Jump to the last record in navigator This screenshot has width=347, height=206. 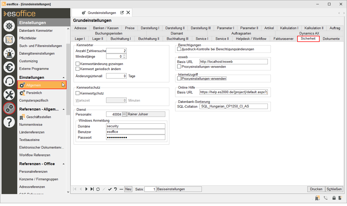pos(92,189)
